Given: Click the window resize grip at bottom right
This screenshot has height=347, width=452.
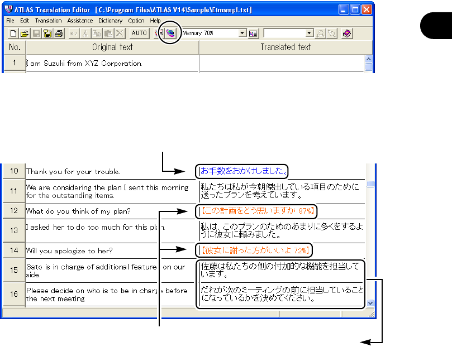Looking at the screenshot, I should 372,315.
